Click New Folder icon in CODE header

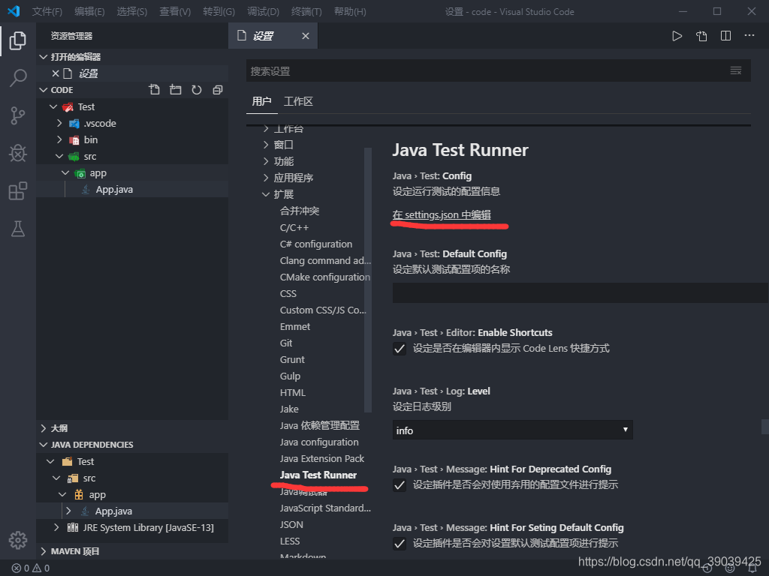(176, 90)
